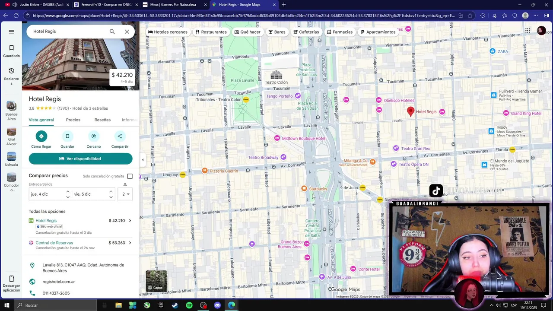The width and height of the screenshot is (553, 311).
Task: Filter by Qué hacer chip
Action: (x=248, y=32)
